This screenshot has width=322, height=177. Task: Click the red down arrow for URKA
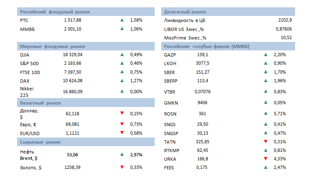tap(265, 158)
